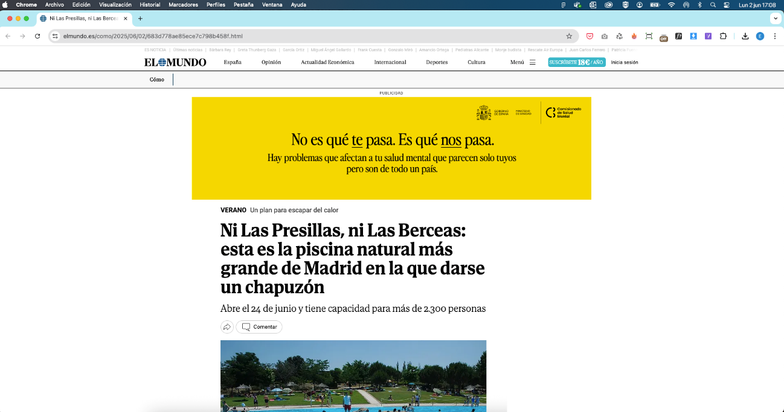Click the address bar URL field
Screen dimensions: 784x412
(302, 36)
